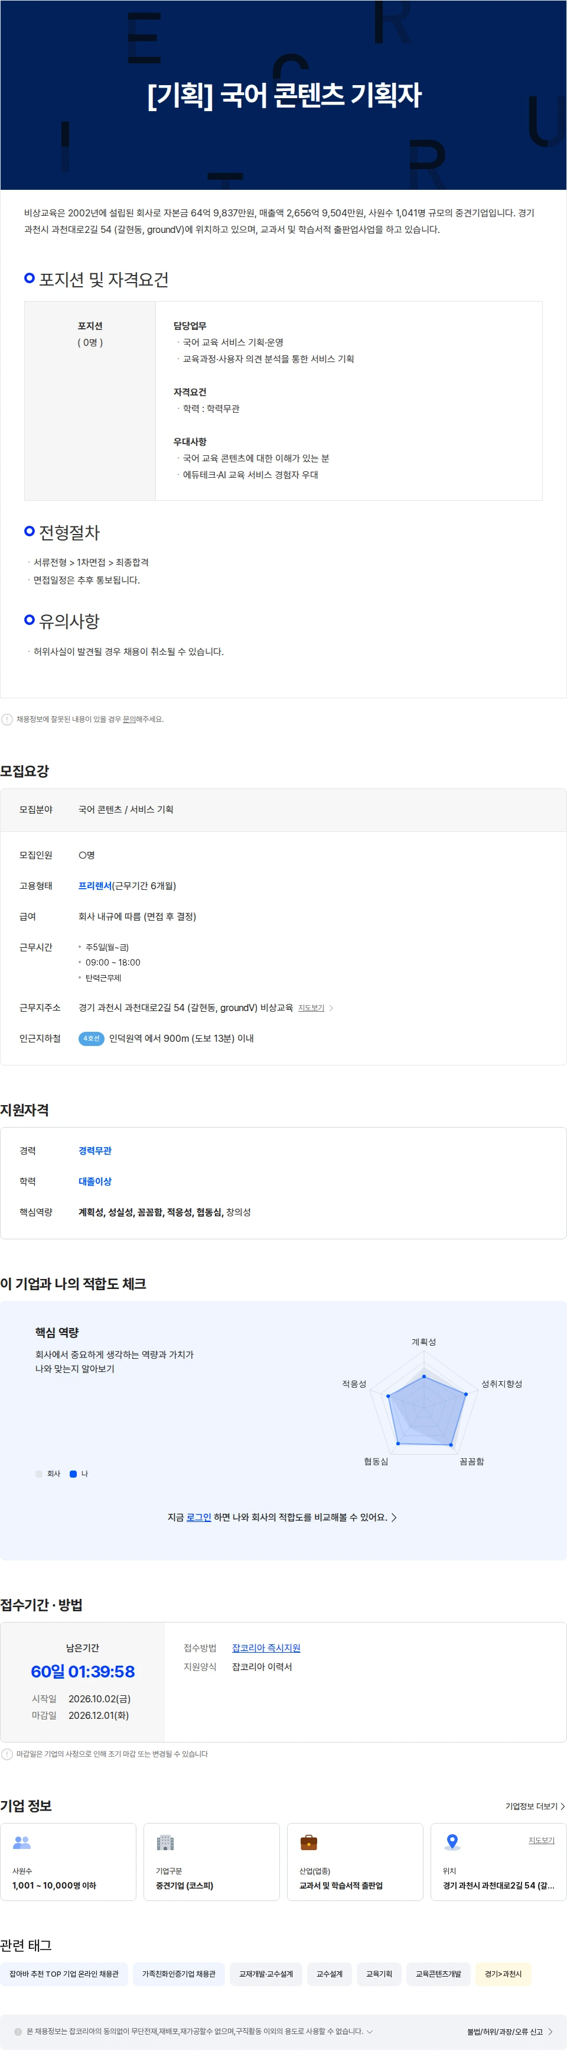Screen dimensions: 567x2050
Task: Open 기업정보 더보기 link
Action: coord(535,1806)
